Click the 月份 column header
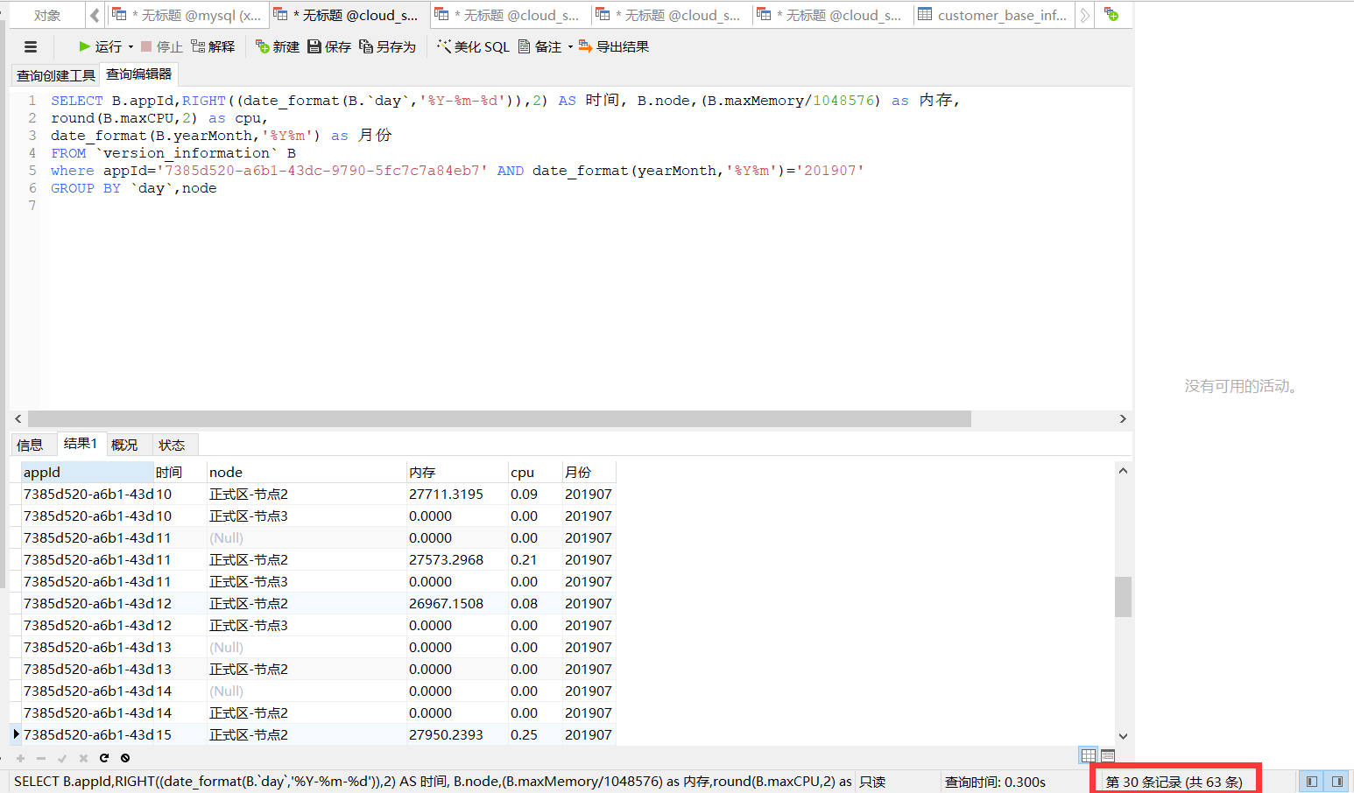The height and width of the screenshot is (793, 1354). click(x=589, y=472)
